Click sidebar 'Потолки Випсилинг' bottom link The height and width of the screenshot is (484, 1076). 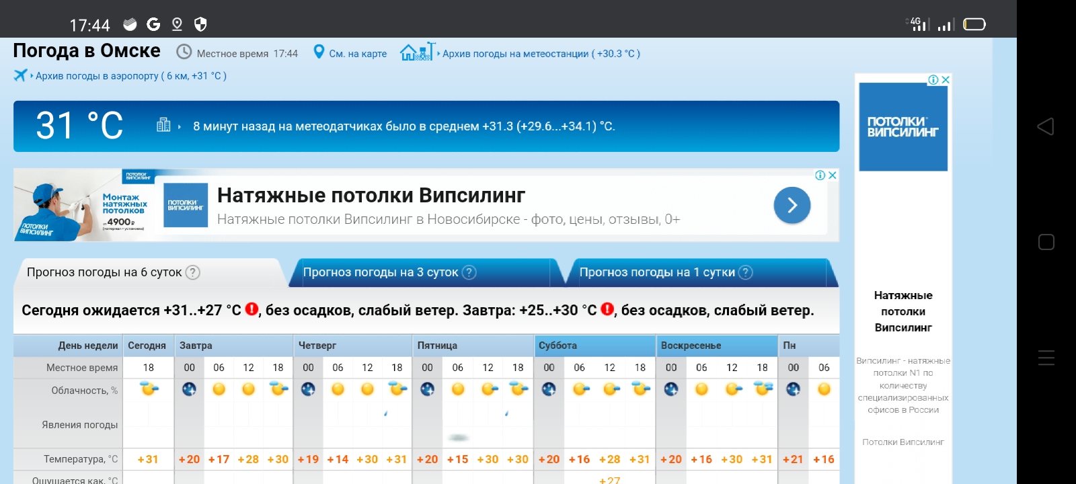pos(903,442)
